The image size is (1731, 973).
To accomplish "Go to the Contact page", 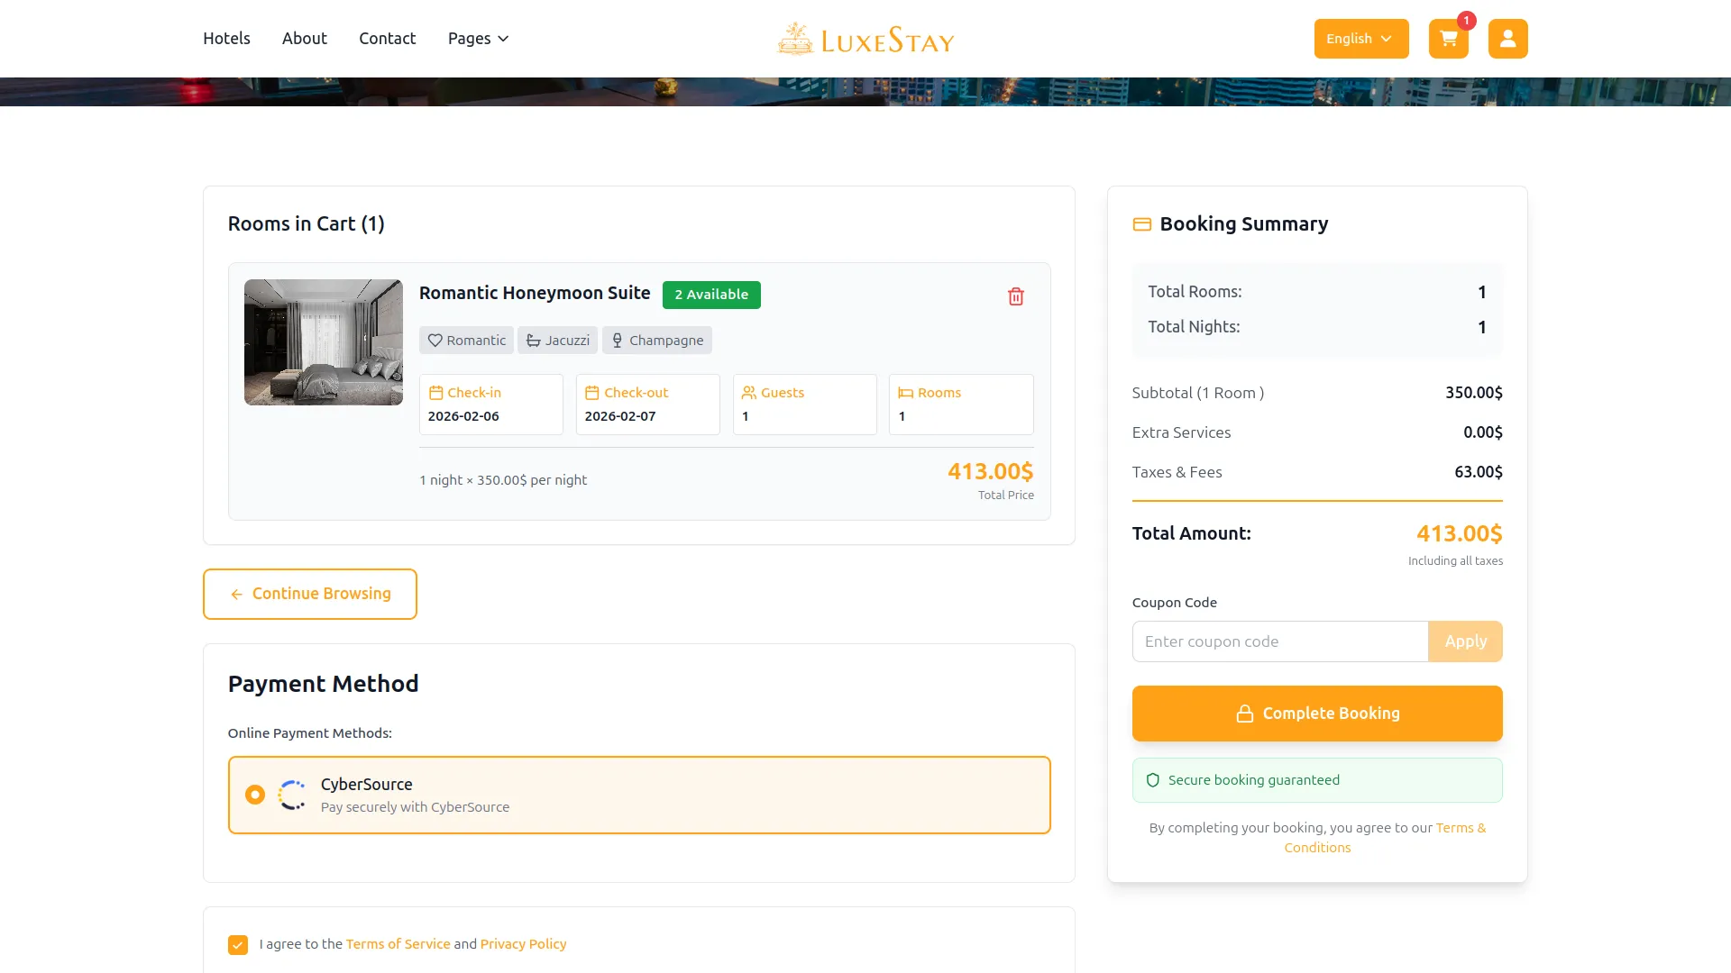I will tap(387, 38).
